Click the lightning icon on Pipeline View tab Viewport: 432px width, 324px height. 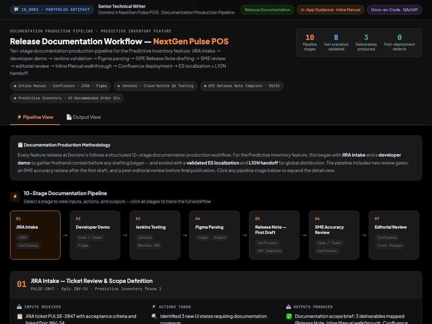[x=19, y=117]
